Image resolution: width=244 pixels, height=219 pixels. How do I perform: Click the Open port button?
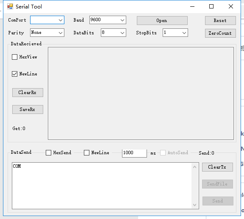click(162, 21)
